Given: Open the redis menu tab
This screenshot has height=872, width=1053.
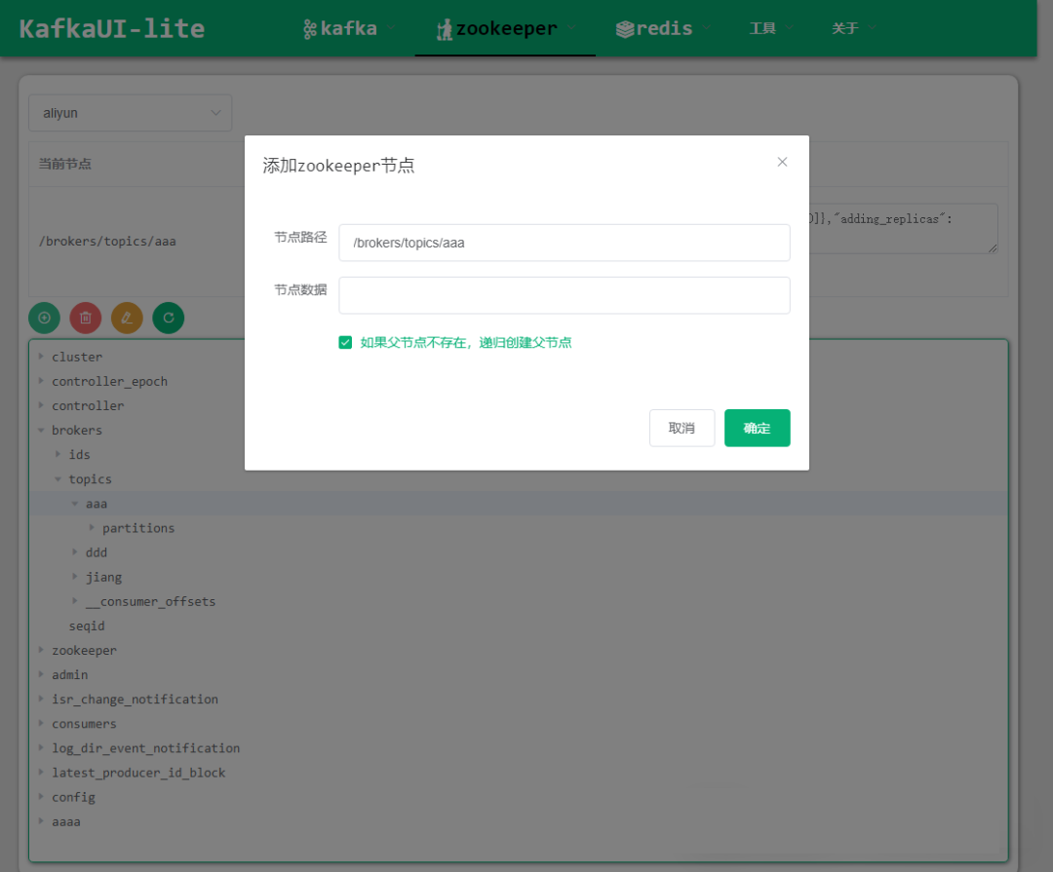Looking at the screenshot, I should pos(662,28).
